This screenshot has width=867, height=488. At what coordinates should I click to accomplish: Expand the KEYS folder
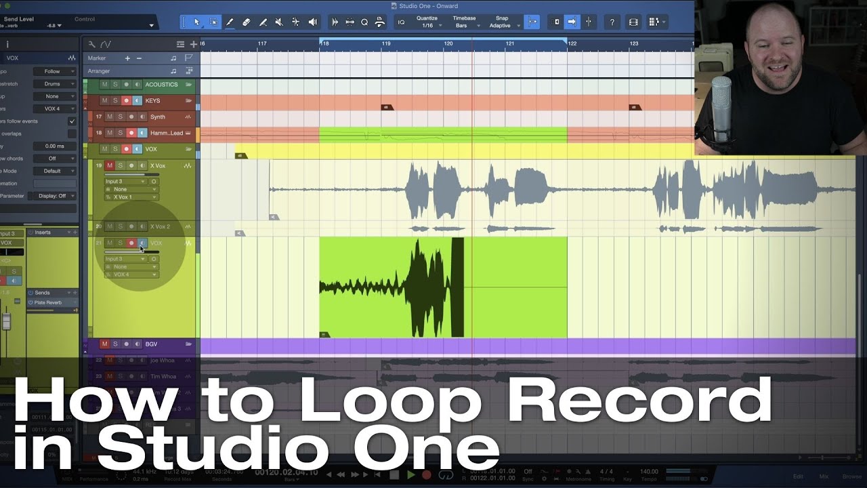188,100
